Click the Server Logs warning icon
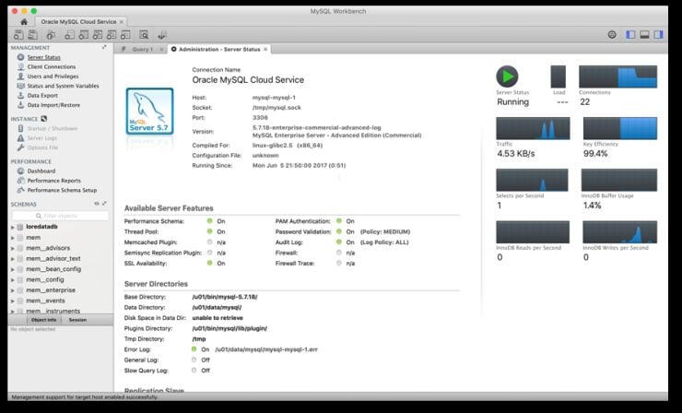The height and width of the screenshot is (413, 682). [x=20, y=138]
